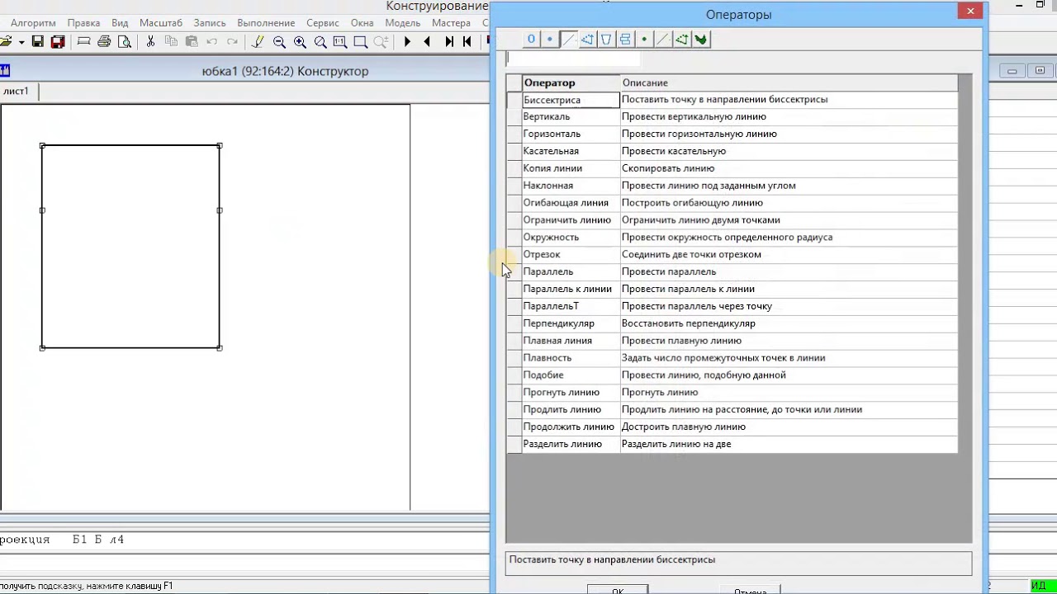
Task: Click the search field above the operators table
Action: pos(573,59)
